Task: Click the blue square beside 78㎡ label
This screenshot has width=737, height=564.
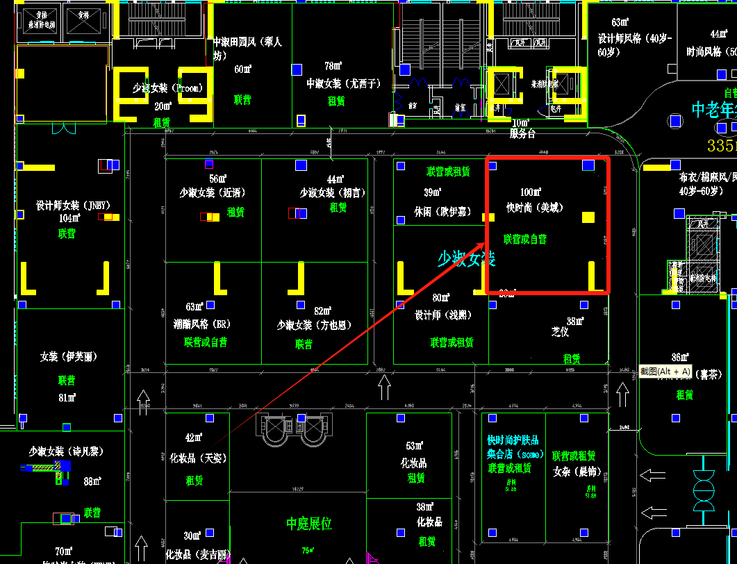Action: click(297, 69)
